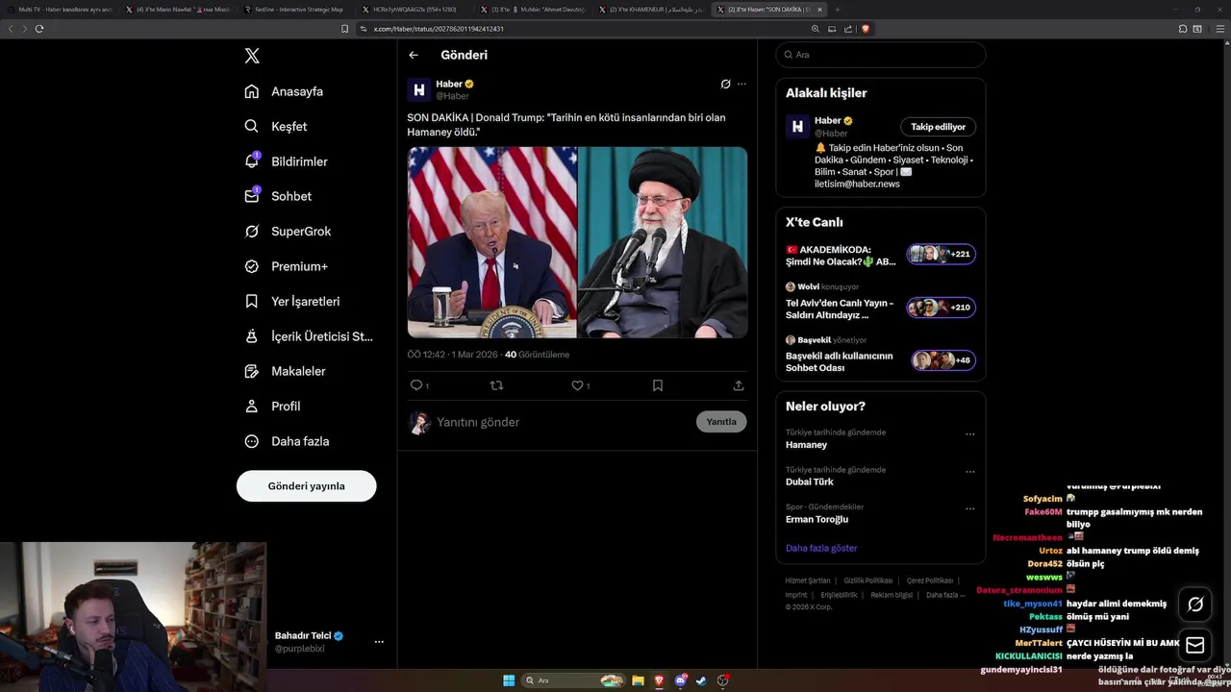Image resolution: width=1231 pixels, height=692 pixels.
Task: Open İçerik Üreticisi Stüdyosu item
Action: click(309, 336)
